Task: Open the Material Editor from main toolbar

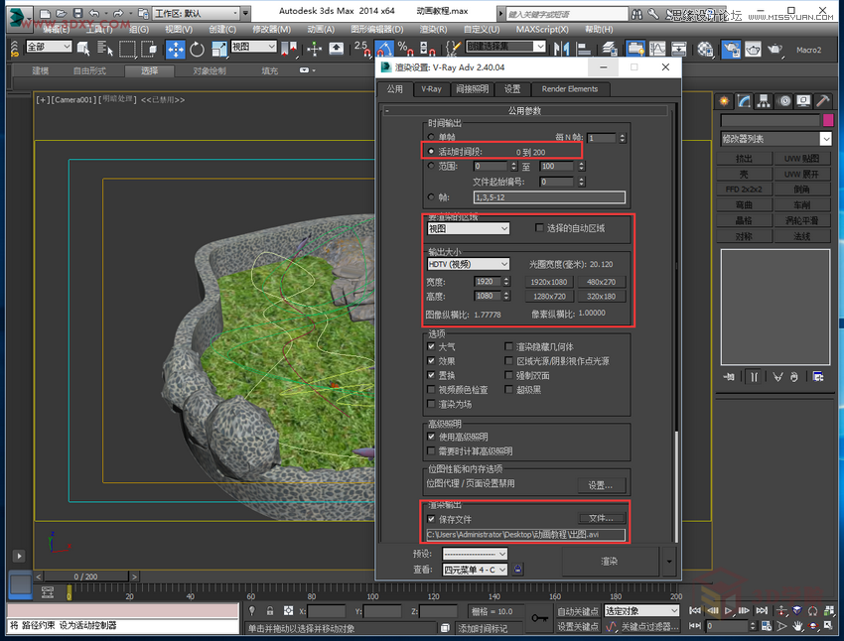Action: point(704,47)
